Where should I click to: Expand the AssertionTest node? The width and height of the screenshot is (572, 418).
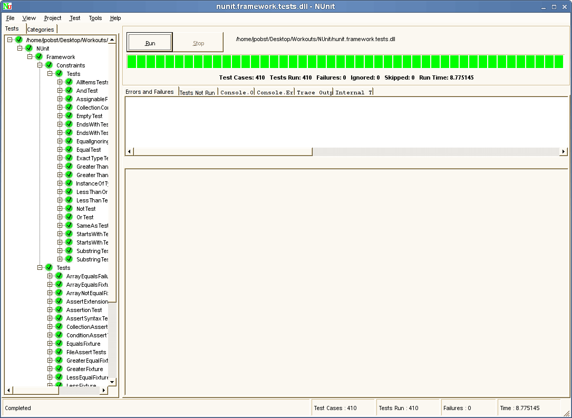pyautogui.click(x=50, y=309)
